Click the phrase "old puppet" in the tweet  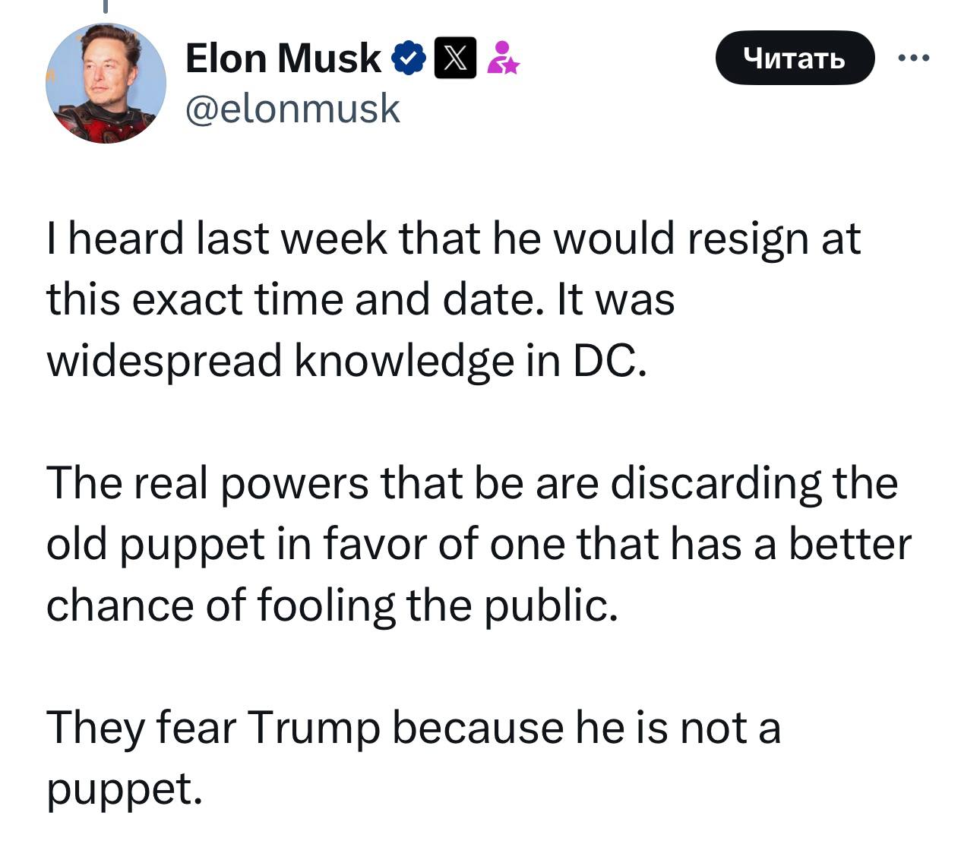155,545
